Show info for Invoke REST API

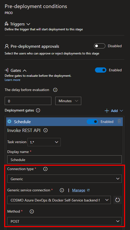click(45, 130)
